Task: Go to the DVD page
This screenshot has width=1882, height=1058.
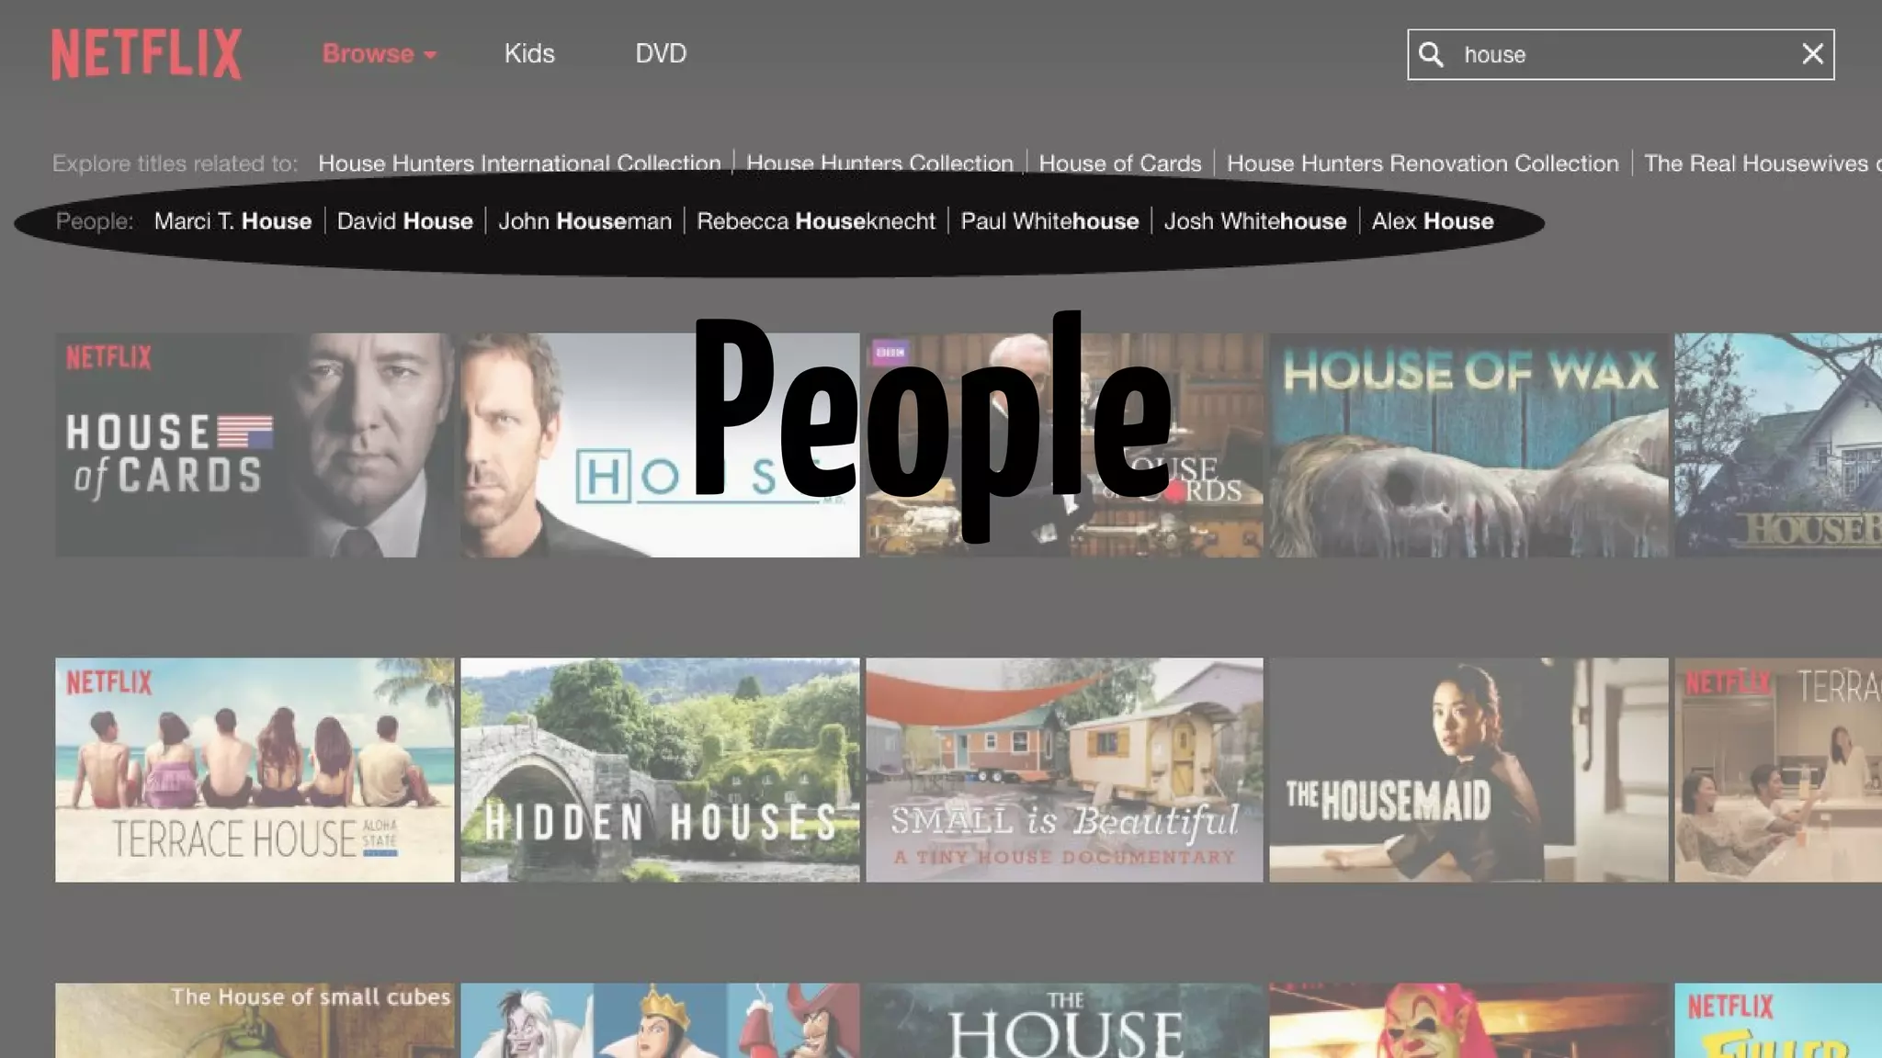Action: coord(661,54)
